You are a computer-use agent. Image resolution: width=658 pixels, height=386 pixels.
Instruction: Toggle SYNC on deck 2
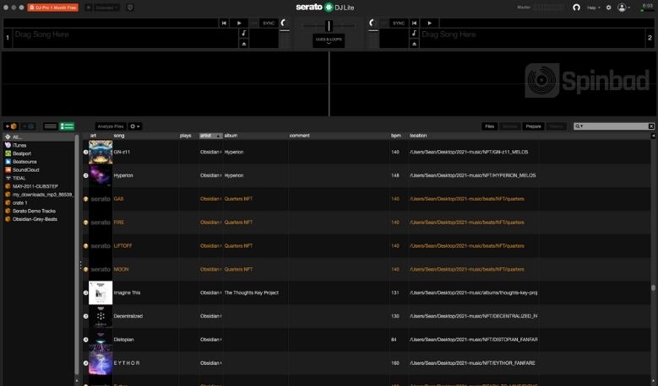click(399, 23)
